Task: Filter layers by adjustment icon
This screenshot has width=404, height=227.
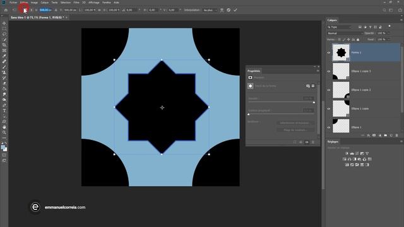Action: (365, 27)
